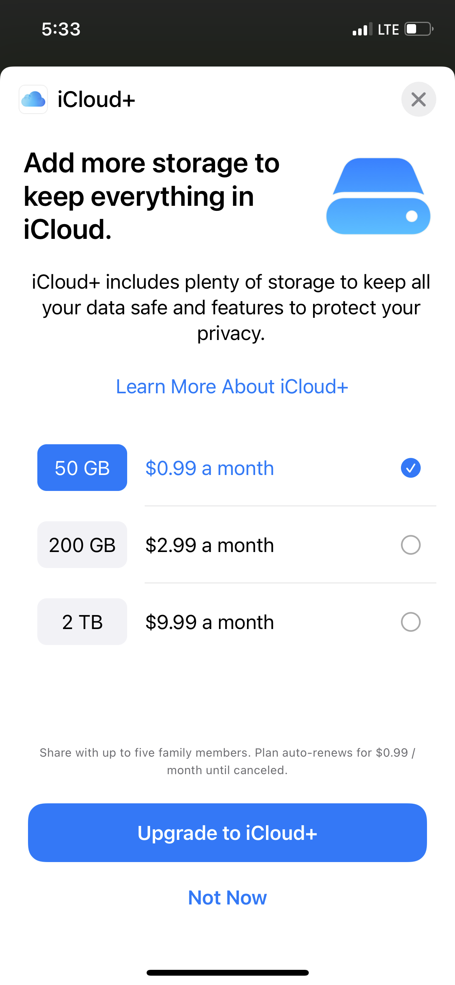Tap the battery status icon

[419, 29]
